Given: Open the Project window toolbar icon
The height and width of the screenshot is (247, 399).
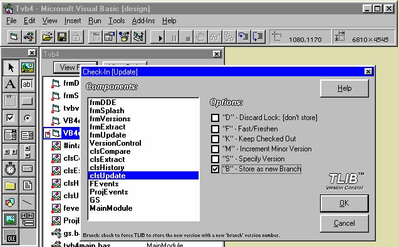Looking at the screenshot, I should (138, 37).
